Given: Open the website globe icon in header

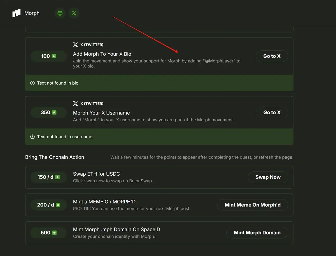Looking at the screenshot, I should click(x=60, y=13).
